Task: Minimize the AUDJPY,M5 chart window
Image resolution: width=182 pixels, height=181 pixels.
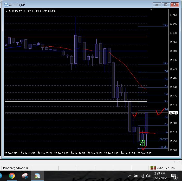Action: click(x=157, y=5)
